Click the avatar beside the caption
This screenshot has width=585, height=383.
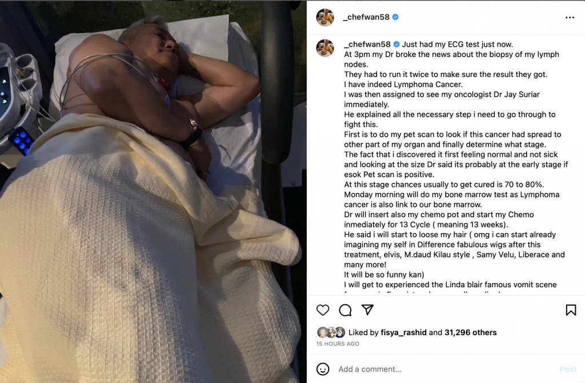pos(325,48)
